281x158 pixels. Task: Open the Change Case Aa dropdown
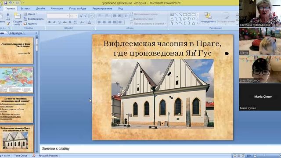[82, 22]
